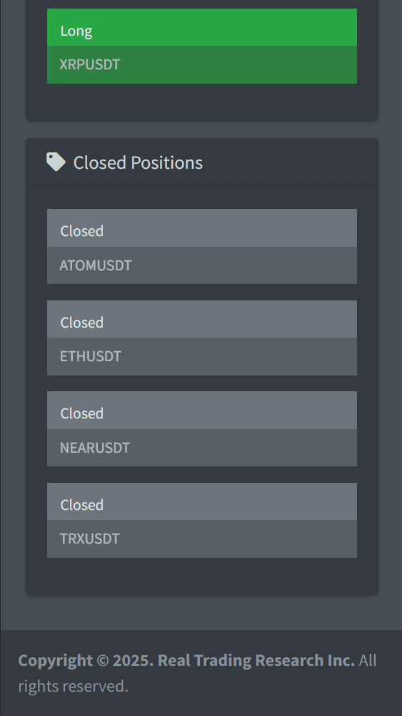Open the XRPUSDT long position row
402x716 pixels.
202,64
